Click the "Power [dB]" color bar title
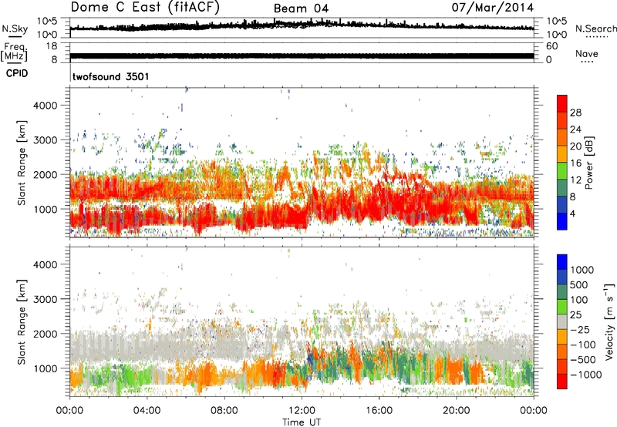 coord(588,163)
